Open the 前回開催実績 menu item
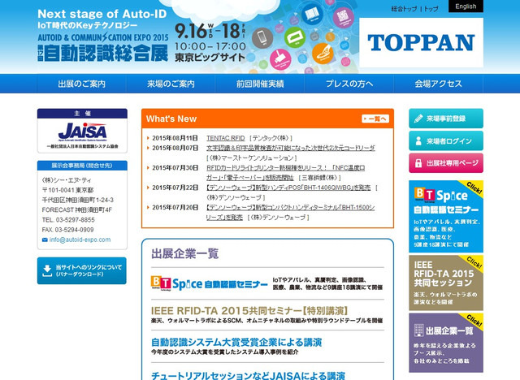The image size is (520, 380). (x=260, y=84)
